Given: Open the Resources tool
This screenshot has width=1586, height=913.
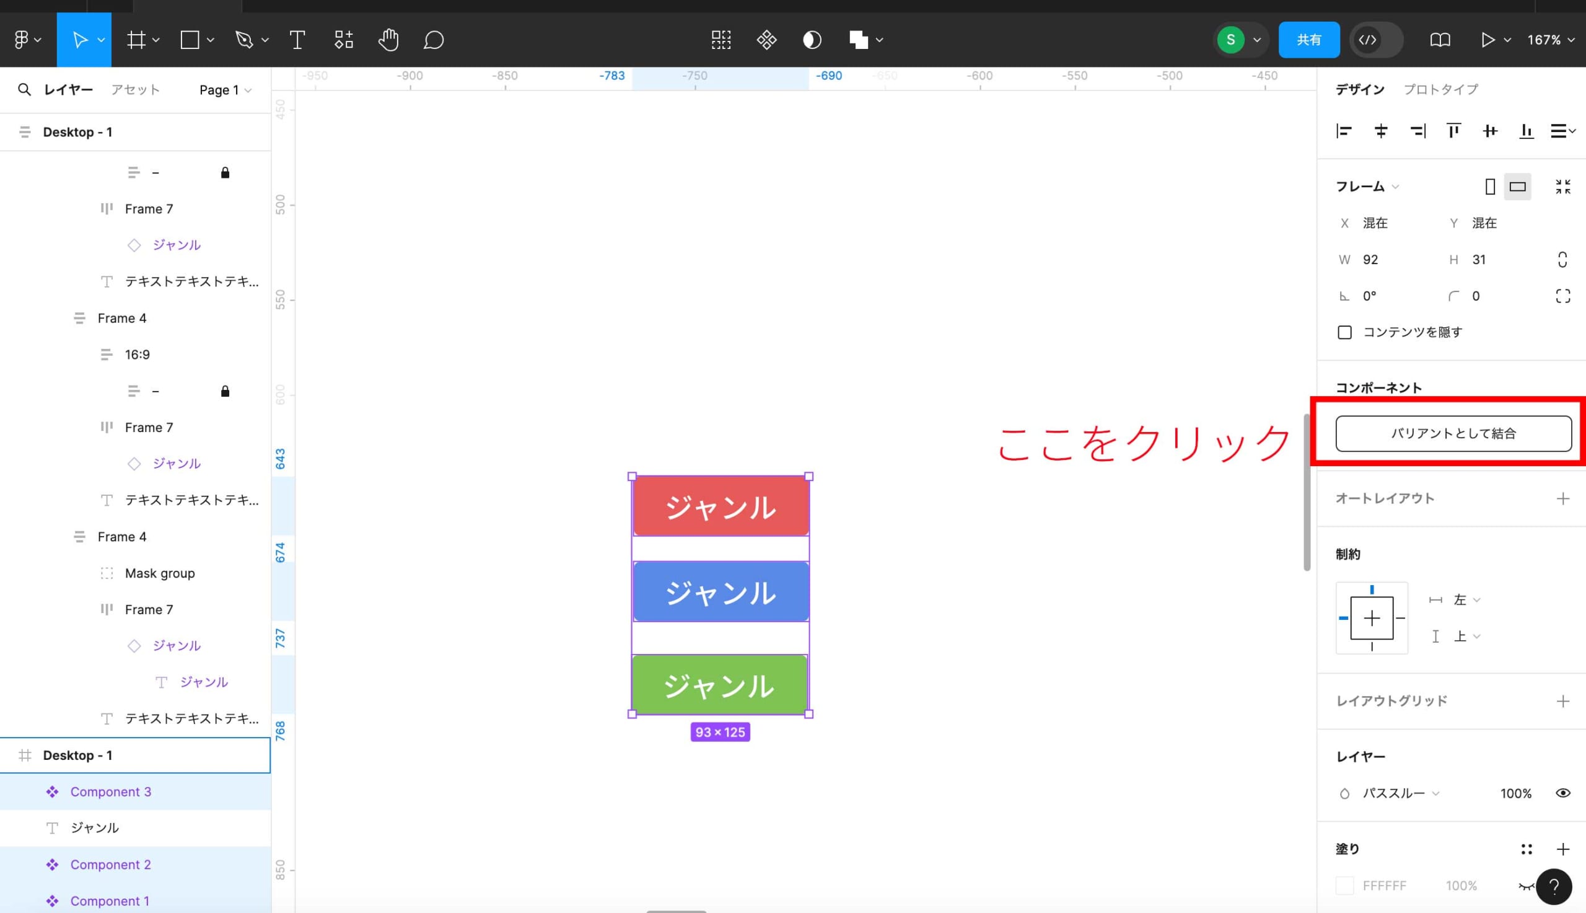Looking at the screenshot, I should (343, 40).
